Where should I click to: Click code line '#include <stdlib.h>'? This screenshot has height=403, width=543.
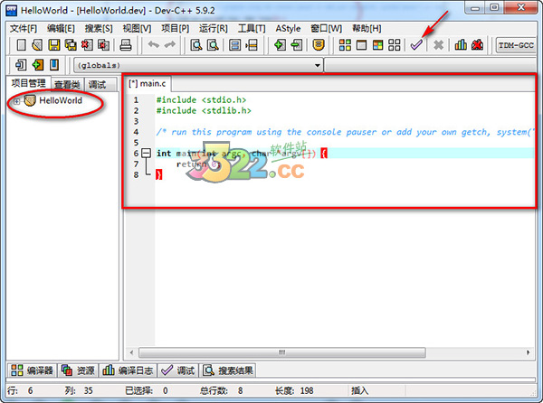tap(204, 110)
